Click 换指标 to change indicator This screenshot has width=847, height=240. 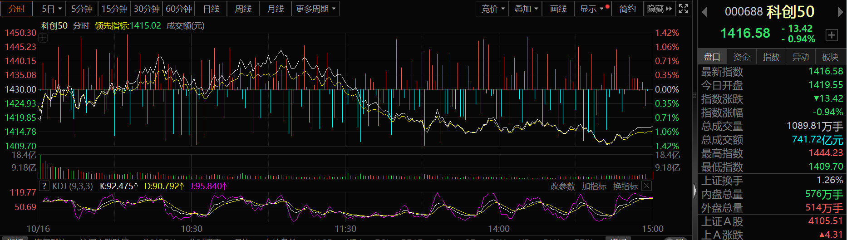tap(625, 186)
